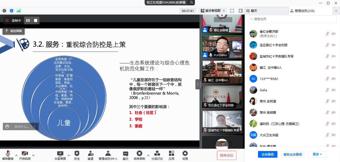Collapse chat input bar arrow
The image size is (340, 162).
tap(35, 126)
